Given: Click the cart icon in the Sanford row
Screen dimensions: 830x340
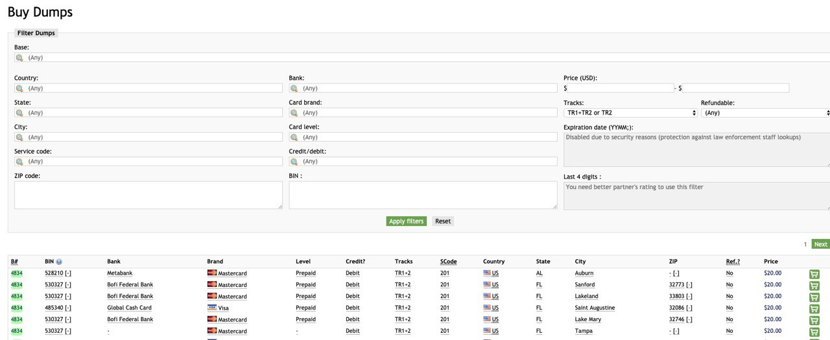Looking at the screenshot, I should [x=814, y=286].
